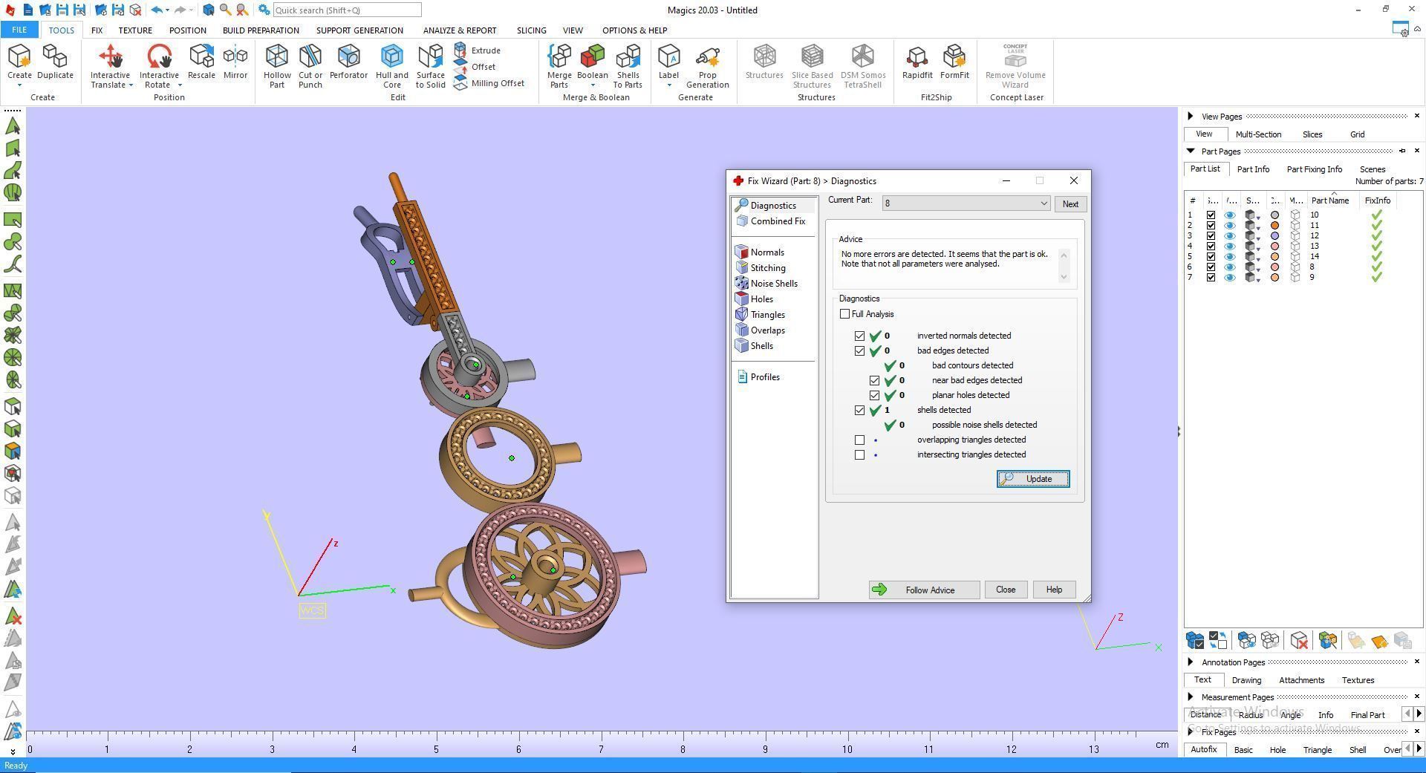Viewport: 1426px width, 773px height.
Task: Toggle shells detected checkbox
Action: point(859,410)
